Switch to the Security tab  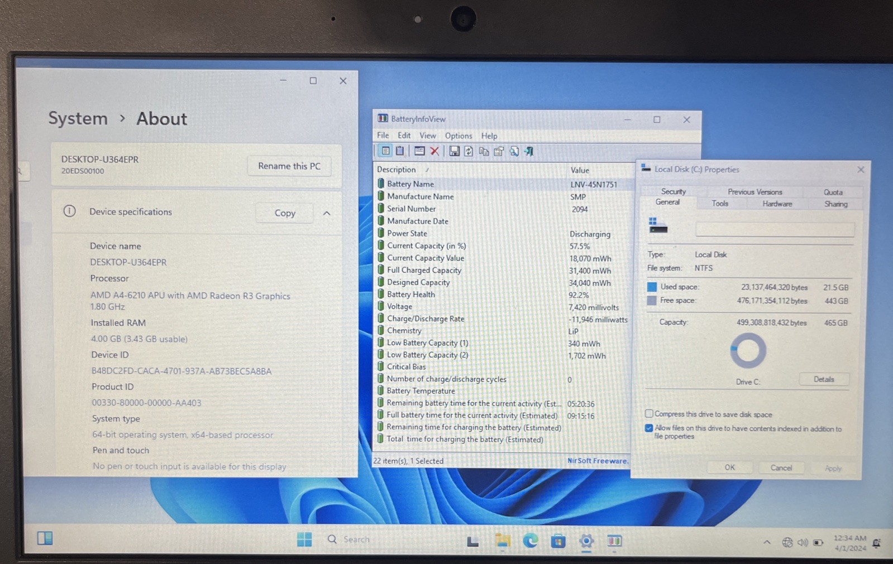click(674, 191)
